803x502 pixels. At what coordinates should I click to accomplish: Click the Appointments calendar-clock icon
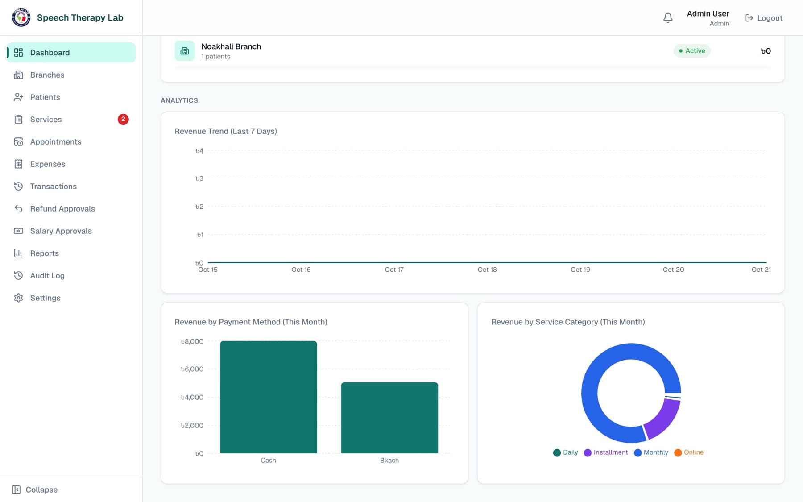(x=18, y=142)
